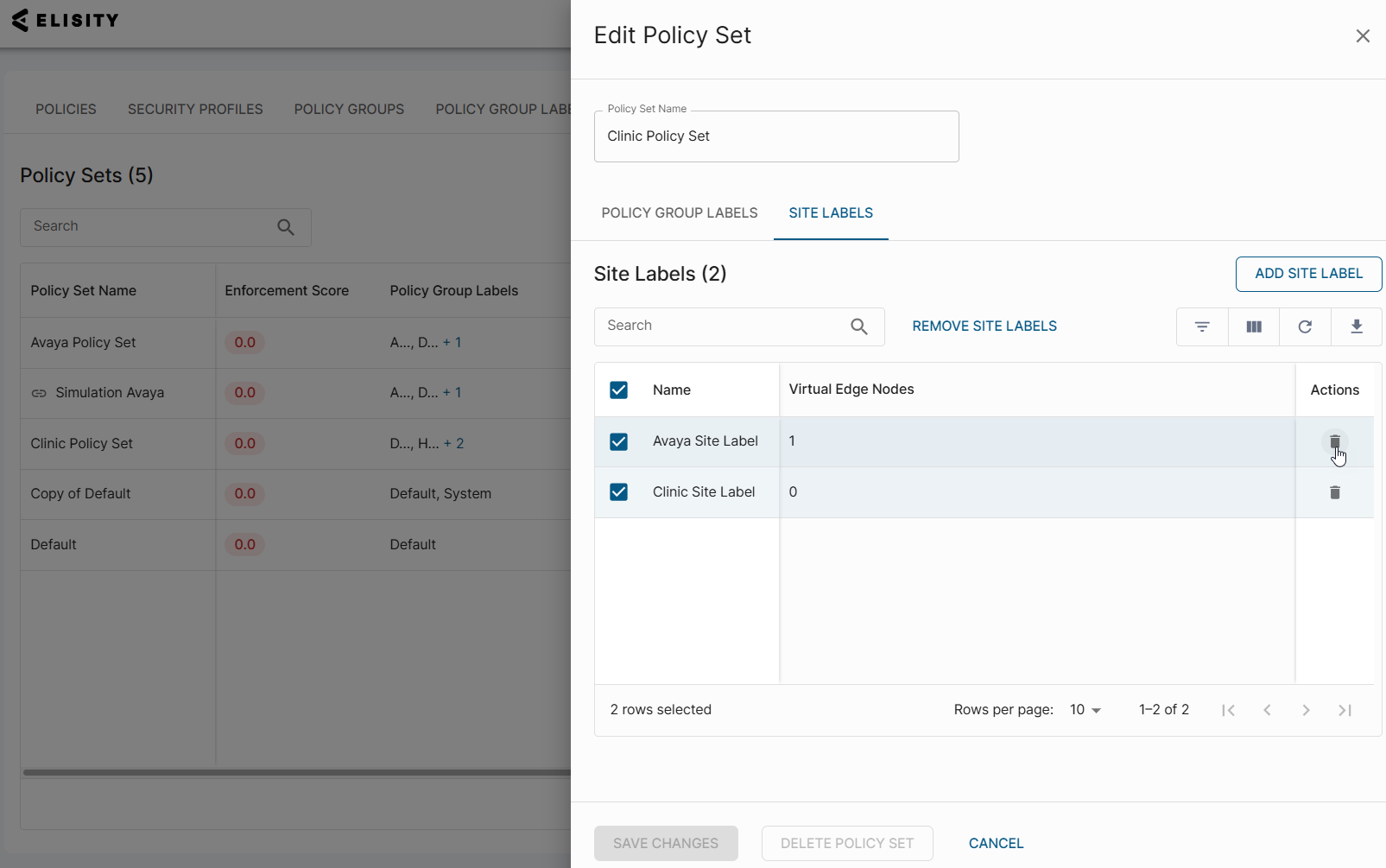The image size is (1386, 868).
Task: Open the Rows per page dropdown
Action: point(1085,710)
